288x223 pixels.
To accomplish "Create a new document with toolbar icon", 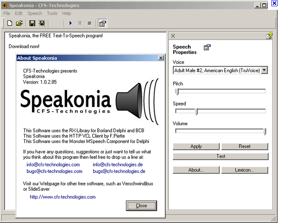I will (x=9, y=23).
